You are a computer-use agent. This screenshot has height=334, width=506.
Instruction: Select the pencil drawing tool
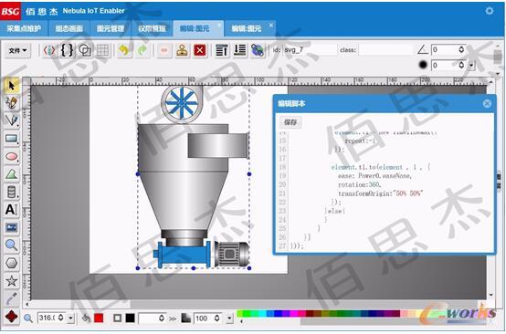12,103
